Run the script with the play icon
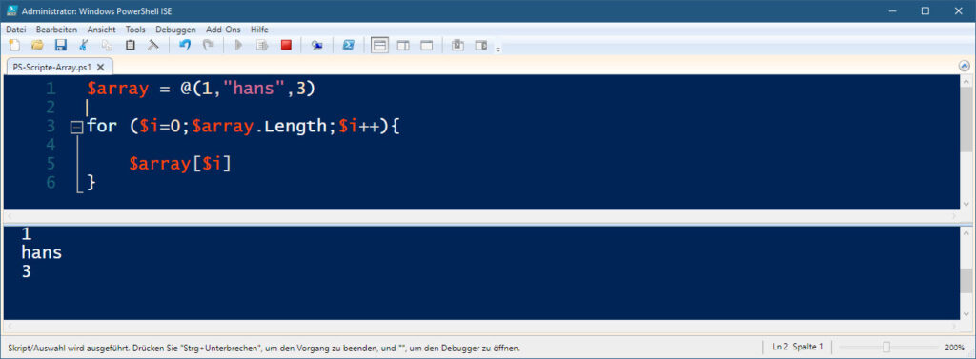The width and height of the screenshot is (976, 359). (x=238, y=45)
